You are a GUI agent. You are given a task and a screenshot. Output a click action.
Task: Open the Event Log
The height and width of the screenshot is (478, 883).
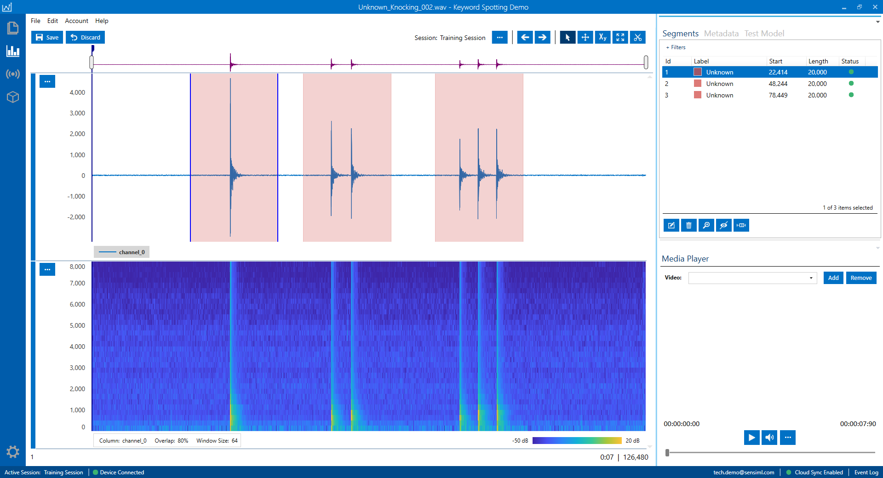[x=866, y=472]
